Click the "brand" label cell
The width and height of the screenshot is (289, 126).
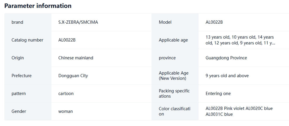(17, 22)
